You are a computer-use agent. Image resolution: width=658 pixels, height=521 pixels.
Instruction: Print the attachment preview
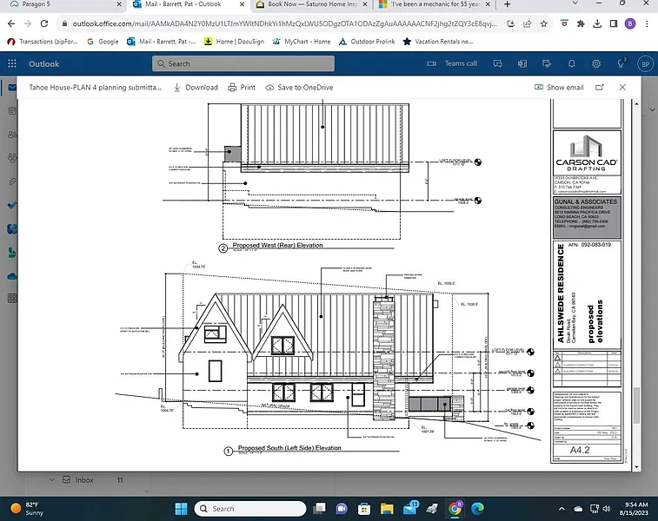pyautogui.click(x=242, y=88)
